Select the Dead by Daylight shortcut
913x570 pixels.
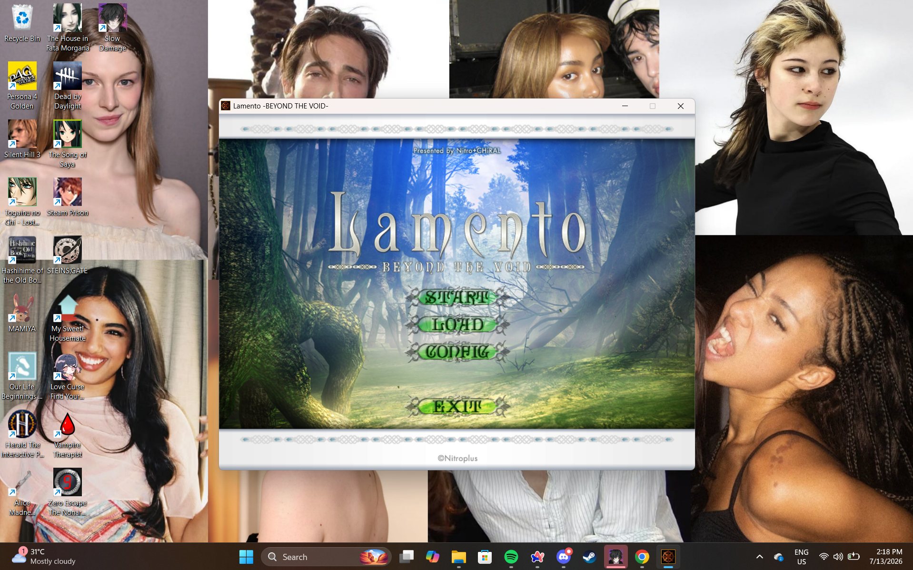pos(68,86)
